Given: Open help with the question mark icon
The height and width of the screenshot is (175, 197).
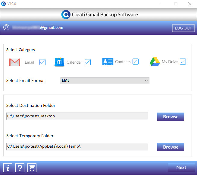Looking at the screenshot, I should [x=20, y=168].
